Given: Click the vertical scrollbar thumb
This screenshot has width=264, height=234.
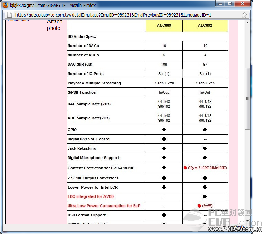Looking at the screenshot, I should 247,99.
